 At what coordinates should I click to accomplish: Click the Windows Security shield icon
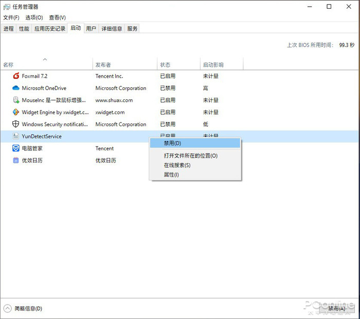tap(15, 124)
